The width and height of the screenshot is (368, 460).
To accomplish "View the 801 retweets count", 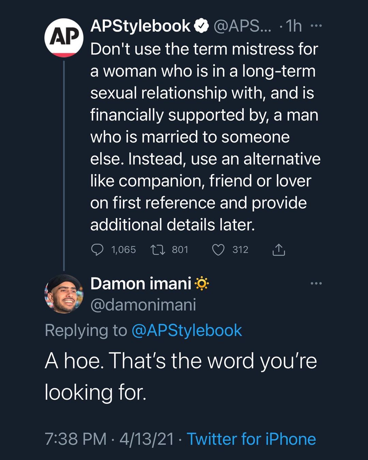I will [180, 250].
